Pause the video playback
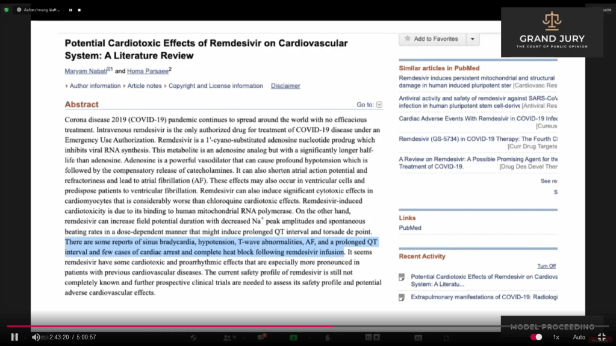This screenshot has width=616, height=346. coord(14,337)
